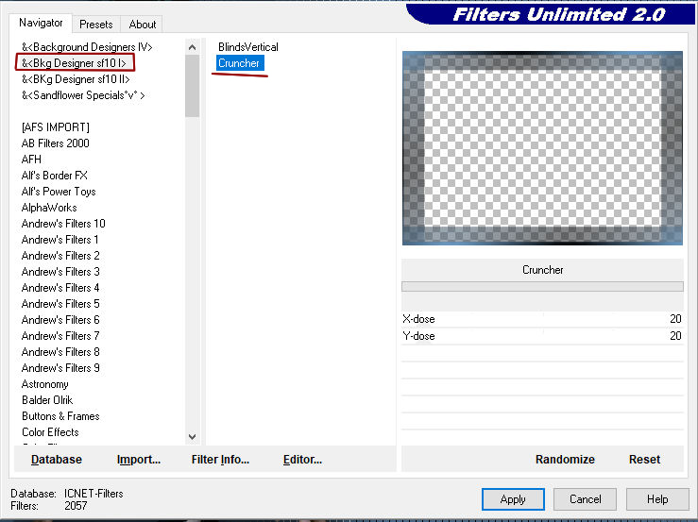Select &<Background Designers IV> category
The height and width of the screenshot is (522, 698).
87,47
